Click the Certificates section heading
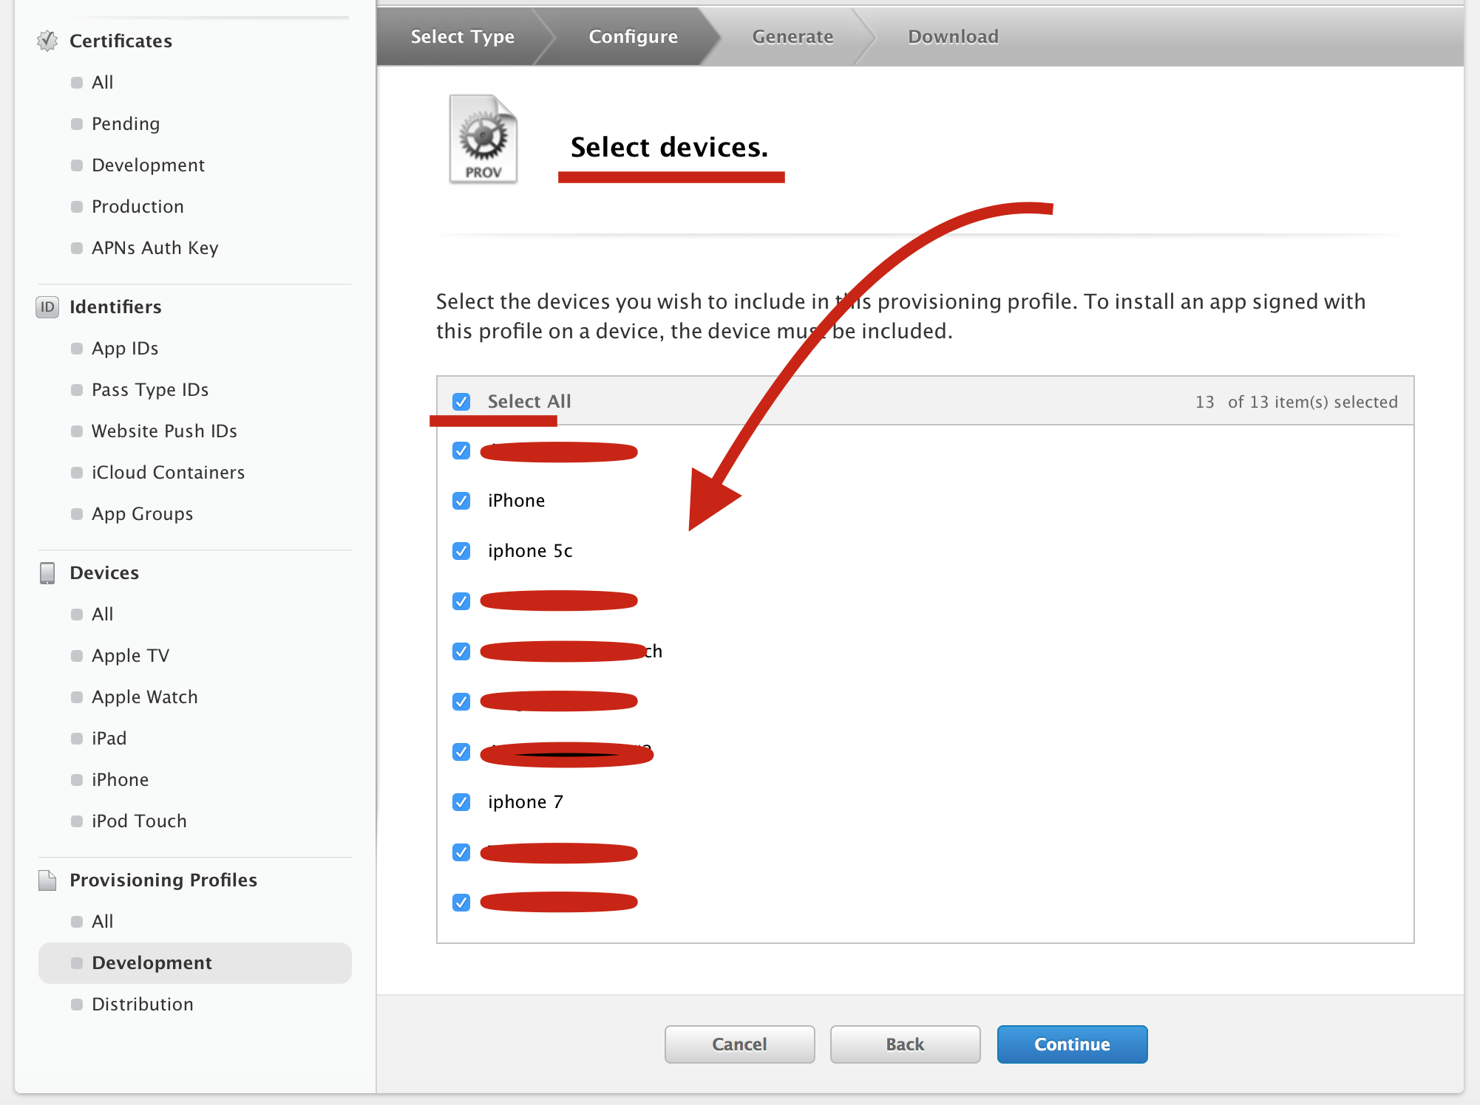 pos(120,41)
